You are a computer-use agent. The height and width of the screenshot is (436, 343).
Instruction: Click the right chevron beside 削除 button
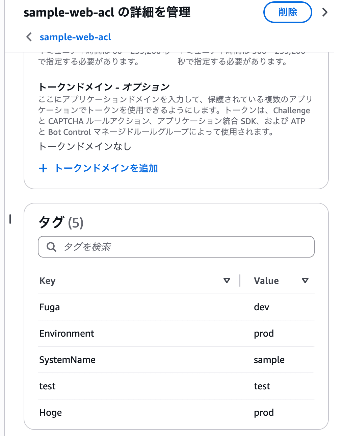tap(324, 12)
